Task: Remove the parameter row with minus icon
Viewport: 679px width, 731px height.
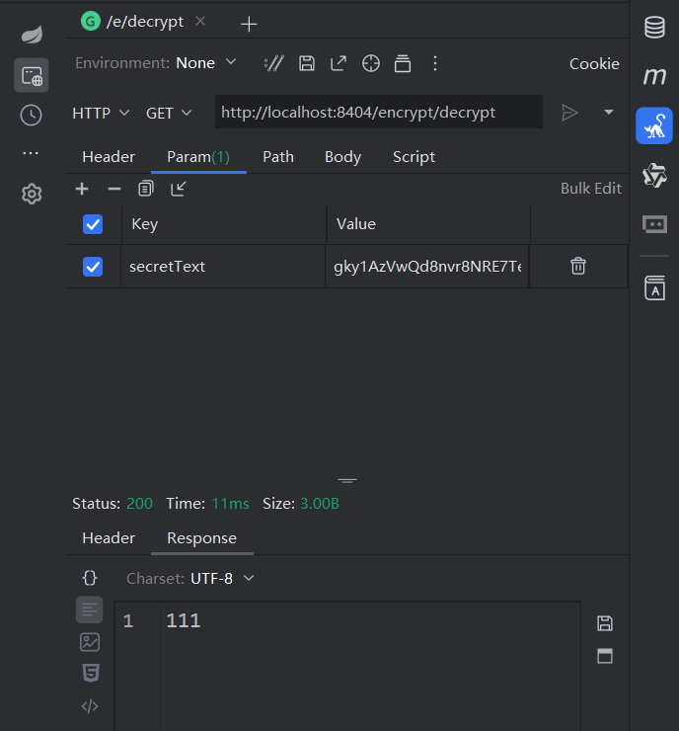Action: tap(114, 189)
